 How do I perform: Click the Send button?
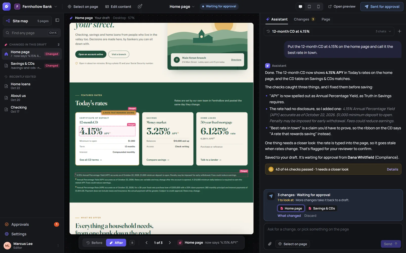[391, 244]
